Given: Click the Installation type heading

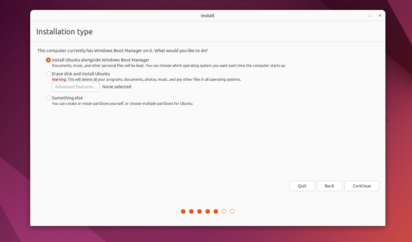Looking at the screenshot, I should (64, 31).
